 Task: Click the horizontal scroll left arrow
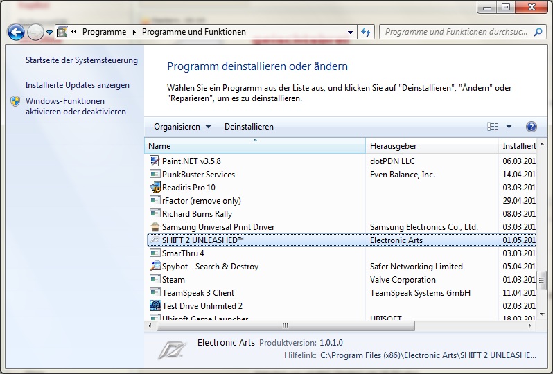(x=150, y=326)
